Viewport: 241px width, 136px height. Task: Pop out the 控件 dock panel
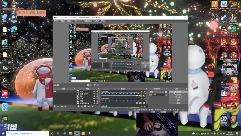[186, 89]
